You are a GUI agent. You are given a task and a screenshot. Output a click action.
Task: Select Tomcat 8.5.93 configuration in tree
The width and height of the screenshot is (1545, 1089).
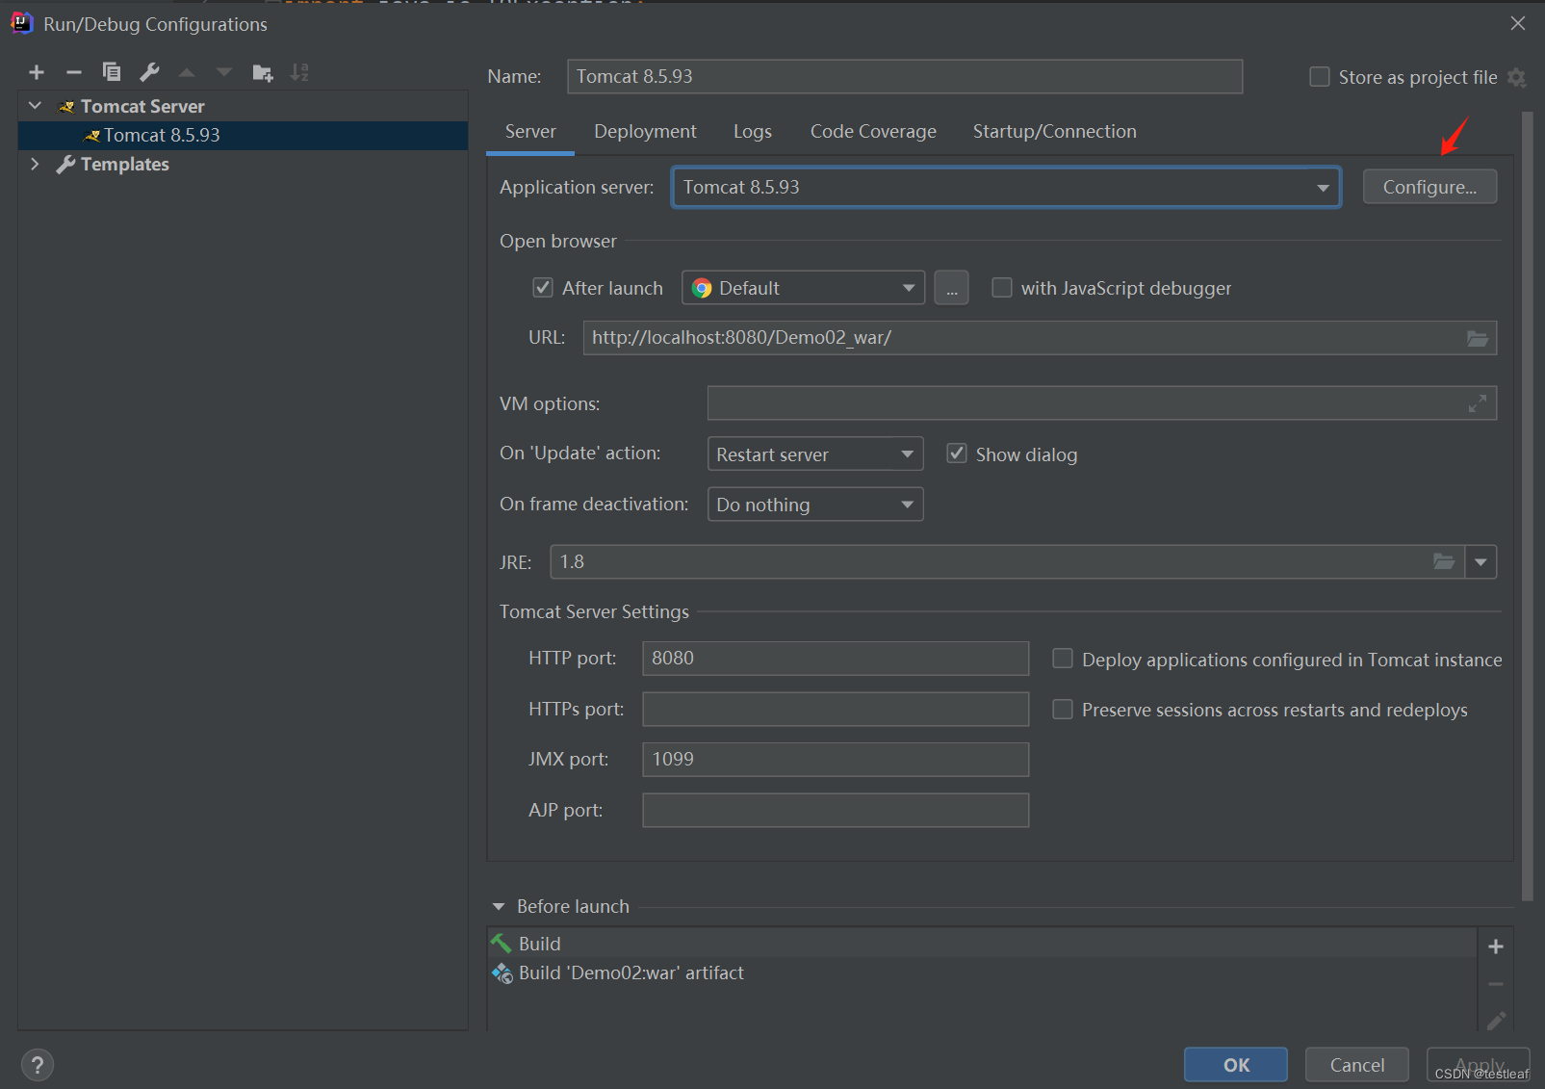(244, 136)
